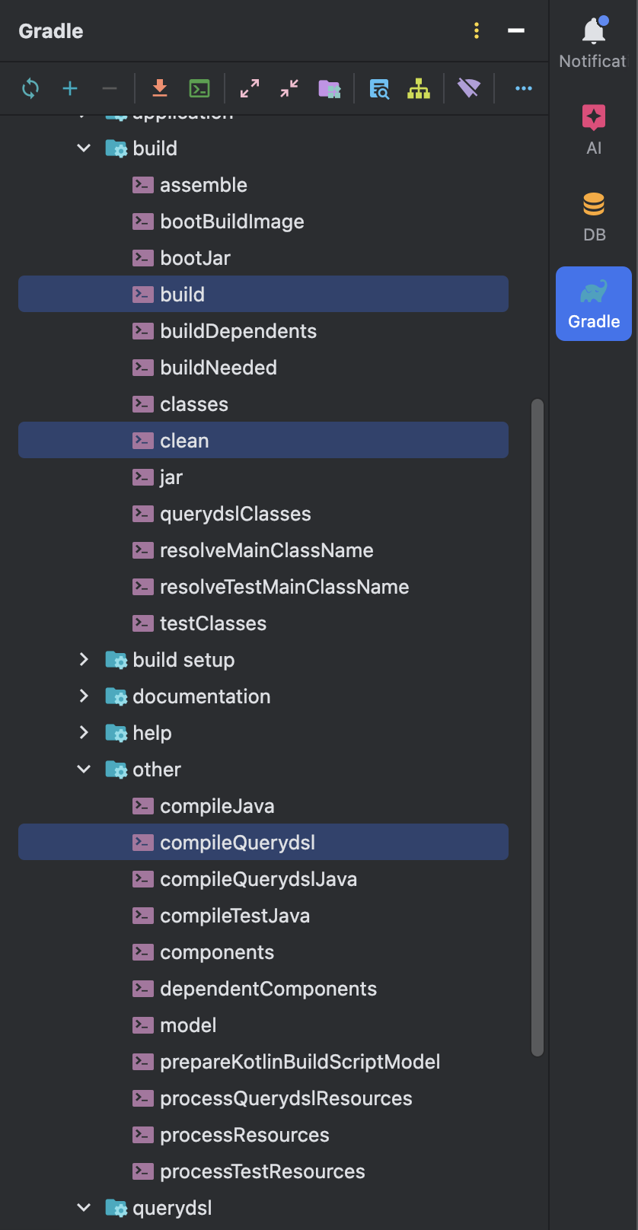Select the bootBuildImage task

[263, 221]
